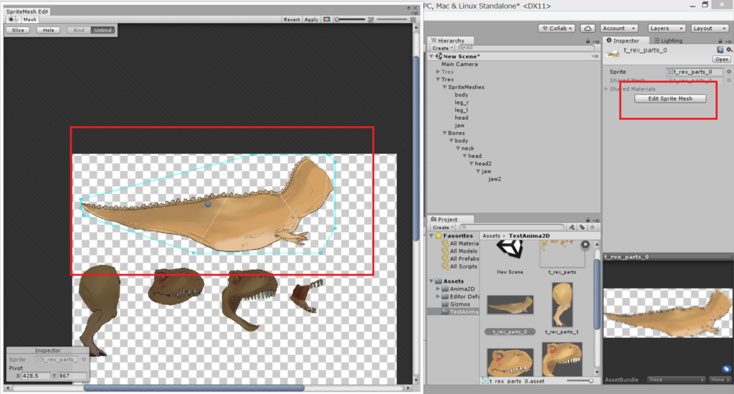Select leg_r in Hierarchy

point(462,102)
